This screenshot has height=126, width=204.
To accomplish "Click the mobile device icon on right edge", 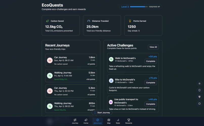I will coord(199,90).
